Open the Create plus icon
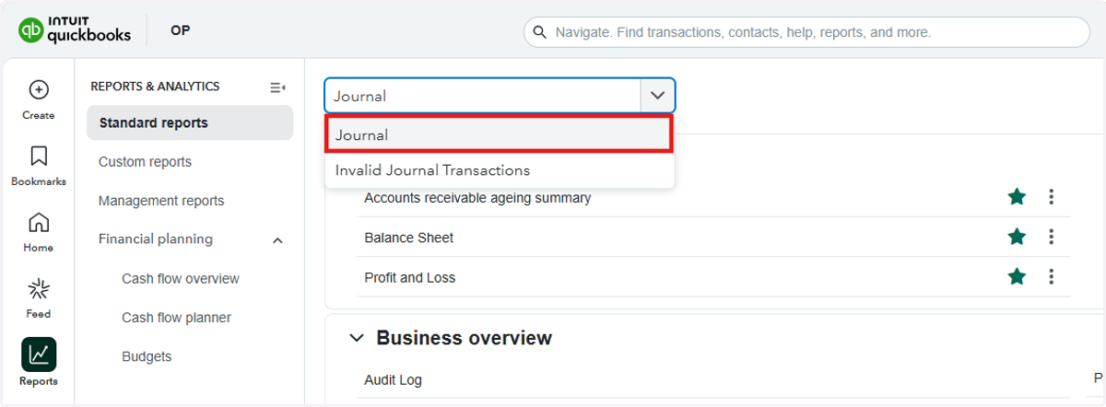The height and width of the screenshot is (407, 1106). point(39,90)
